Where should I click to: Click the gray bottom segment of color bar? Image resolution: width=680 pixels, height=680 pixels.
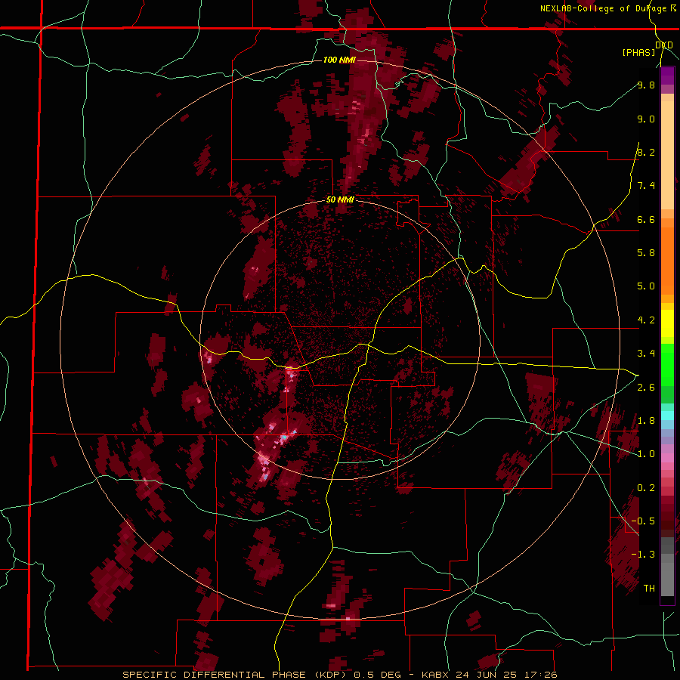[x=667, y=575]
